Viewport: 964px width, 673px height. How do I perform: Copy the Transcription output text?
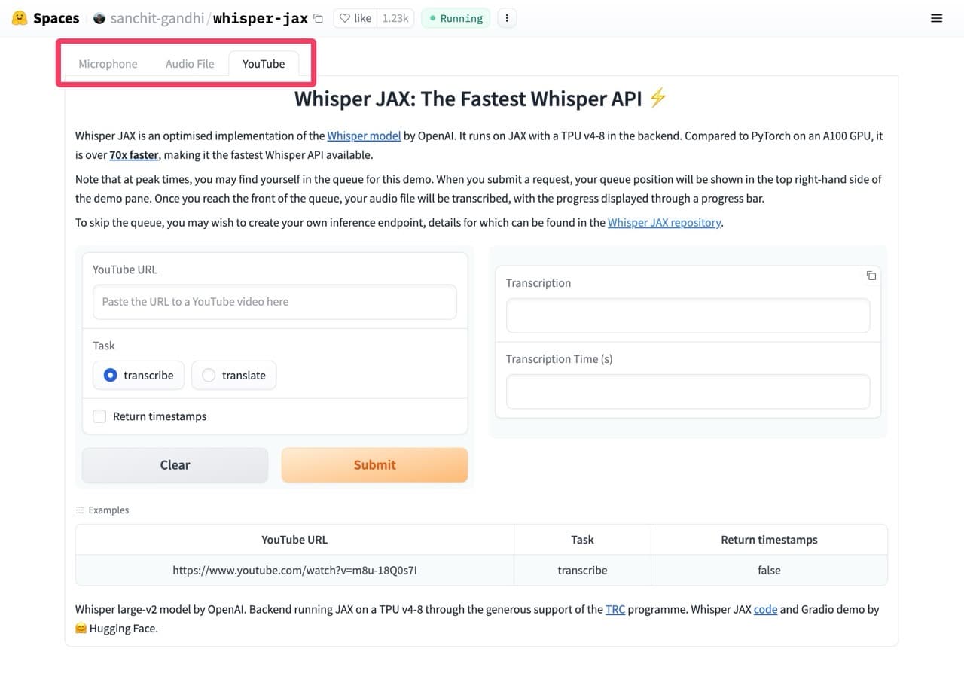tap(871, 276)
